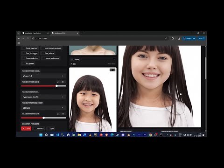Go back in browser history
This screenshot has width=224, height=168.
[x=19, y=38]
